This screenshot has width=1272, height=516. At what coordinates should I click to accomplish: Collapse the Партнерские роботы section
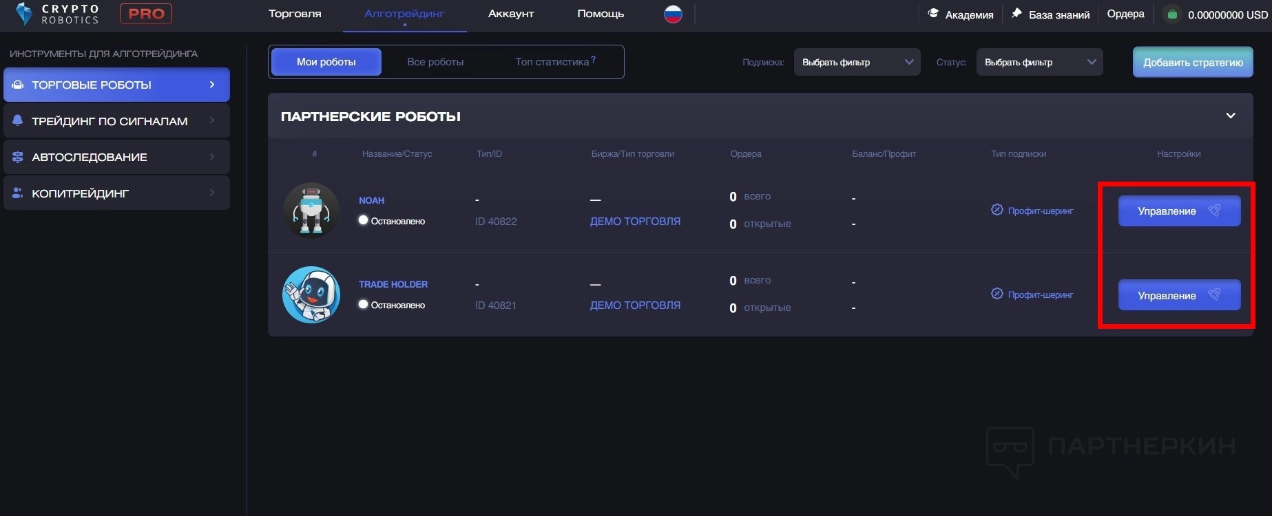(x=1231, y=116)
